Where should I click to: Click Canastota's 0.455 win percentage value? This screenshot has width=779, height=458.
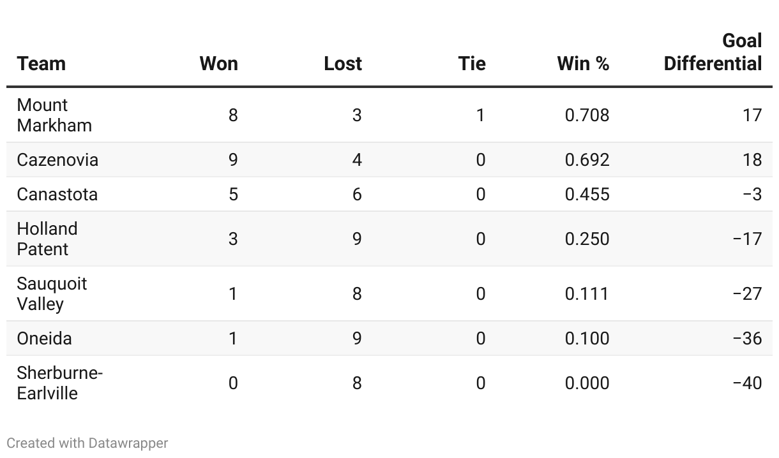coord(587,194)
